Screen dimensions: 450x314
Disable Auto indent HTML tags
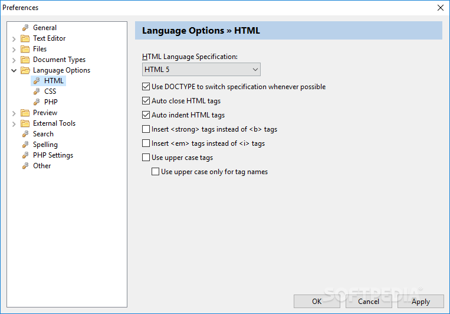(x=146, y=115)
